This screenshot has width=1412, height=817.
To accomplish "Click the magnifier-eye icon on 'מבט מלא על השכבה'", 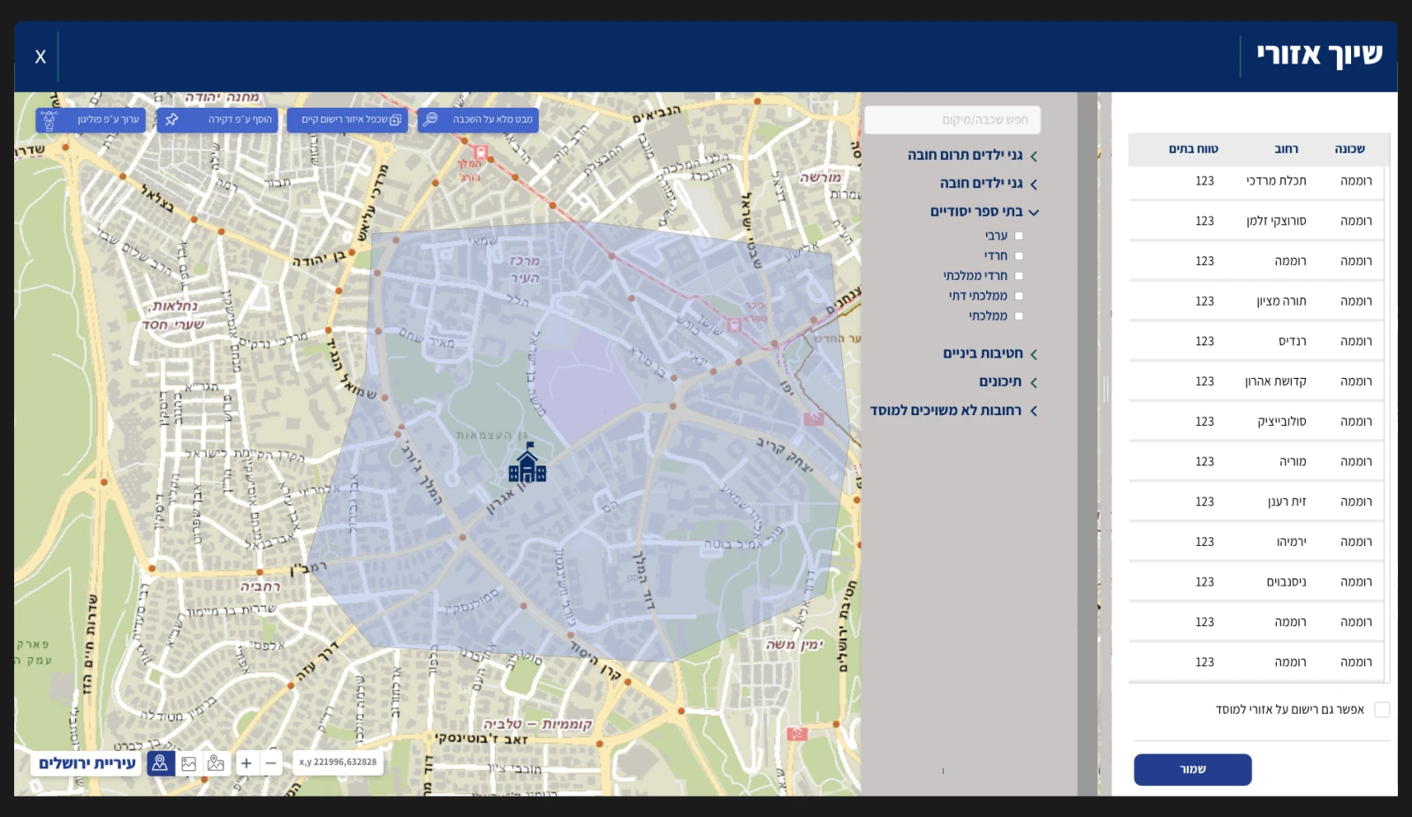I will click(x=430, y=119).
